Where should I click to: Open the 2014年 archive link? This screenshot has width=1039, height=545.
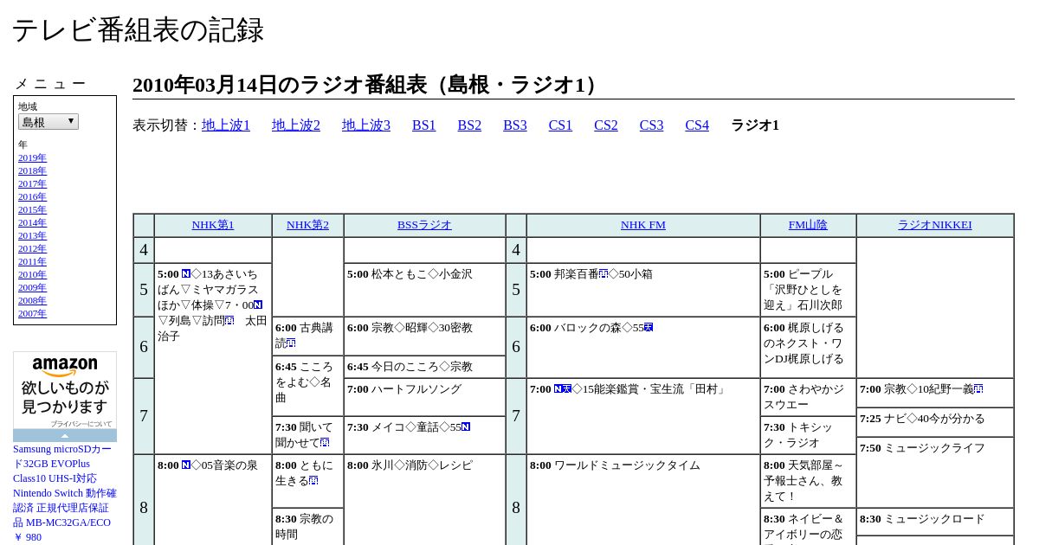point(32,223)
